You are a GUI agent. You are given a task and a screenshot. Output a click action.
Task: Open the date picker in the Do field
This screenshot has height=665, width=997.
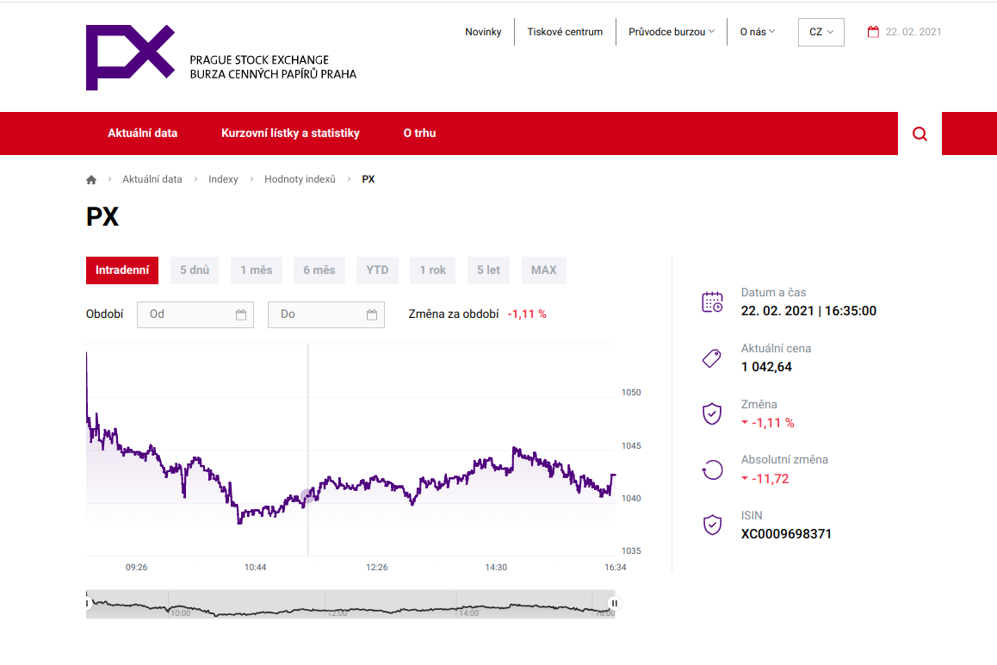point(372,314)
